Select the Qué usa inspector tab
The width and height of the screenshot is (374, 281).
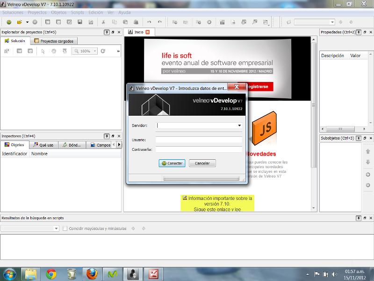coord(43,145)
